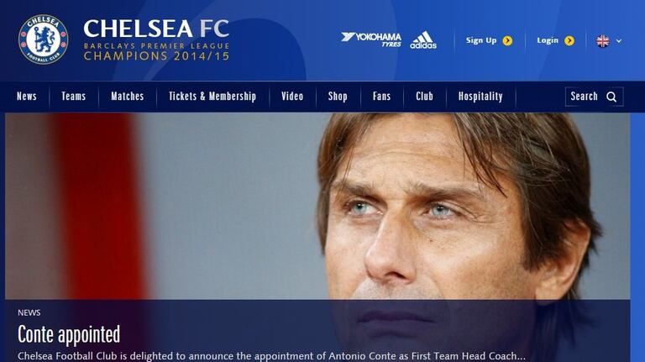Image resolution: width=645 pixels, height=362 pixels.
Task: Click the yellow arrow beside Sign Up
Action: point(507,40)
